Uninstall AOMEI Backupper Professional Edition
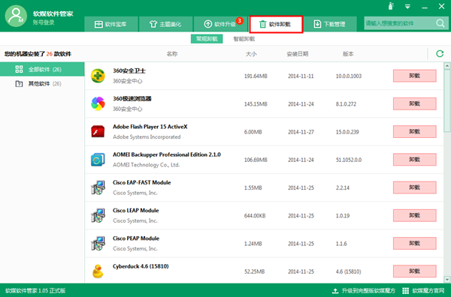 tap(414, 160)
